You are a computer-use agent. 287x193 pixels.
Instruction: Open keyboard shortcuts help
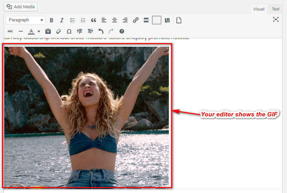122,31
